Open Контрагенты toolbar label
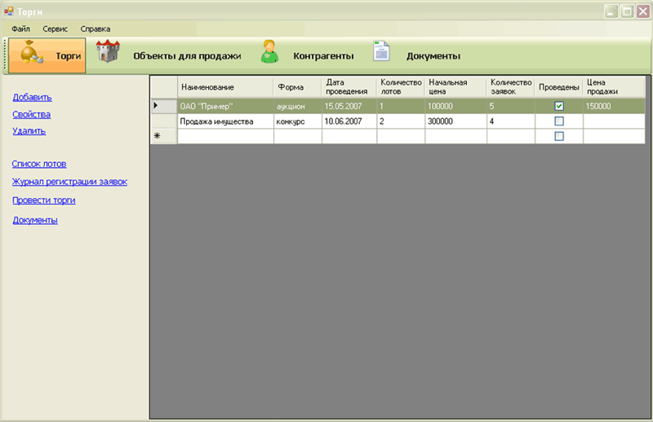 point(323,56)
